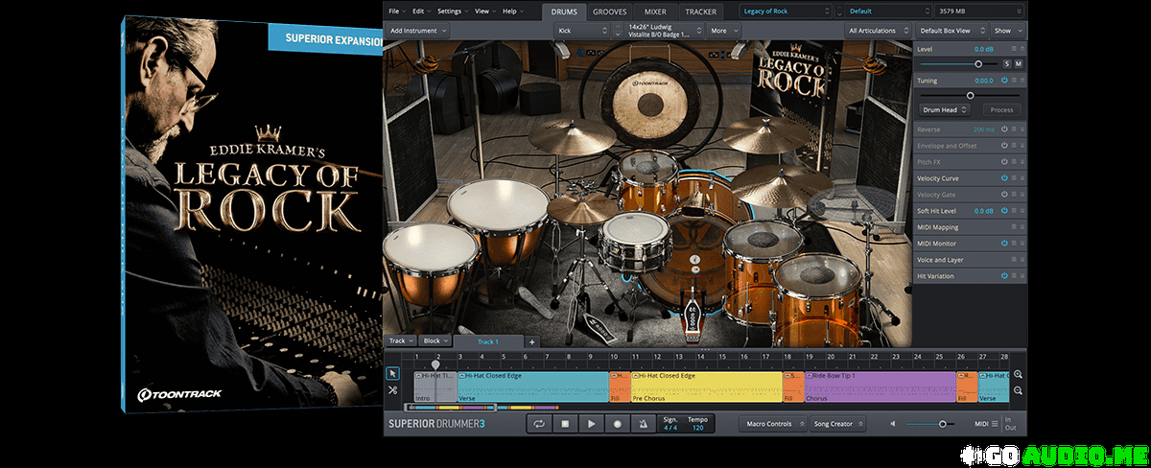Open the Default Box View dropdown

point(951,31)
